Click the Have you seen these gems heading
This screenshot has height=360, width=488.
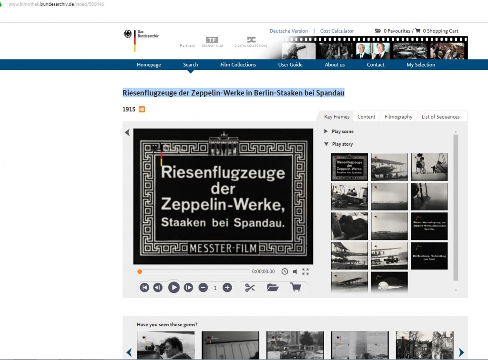(x=167, y=324)
